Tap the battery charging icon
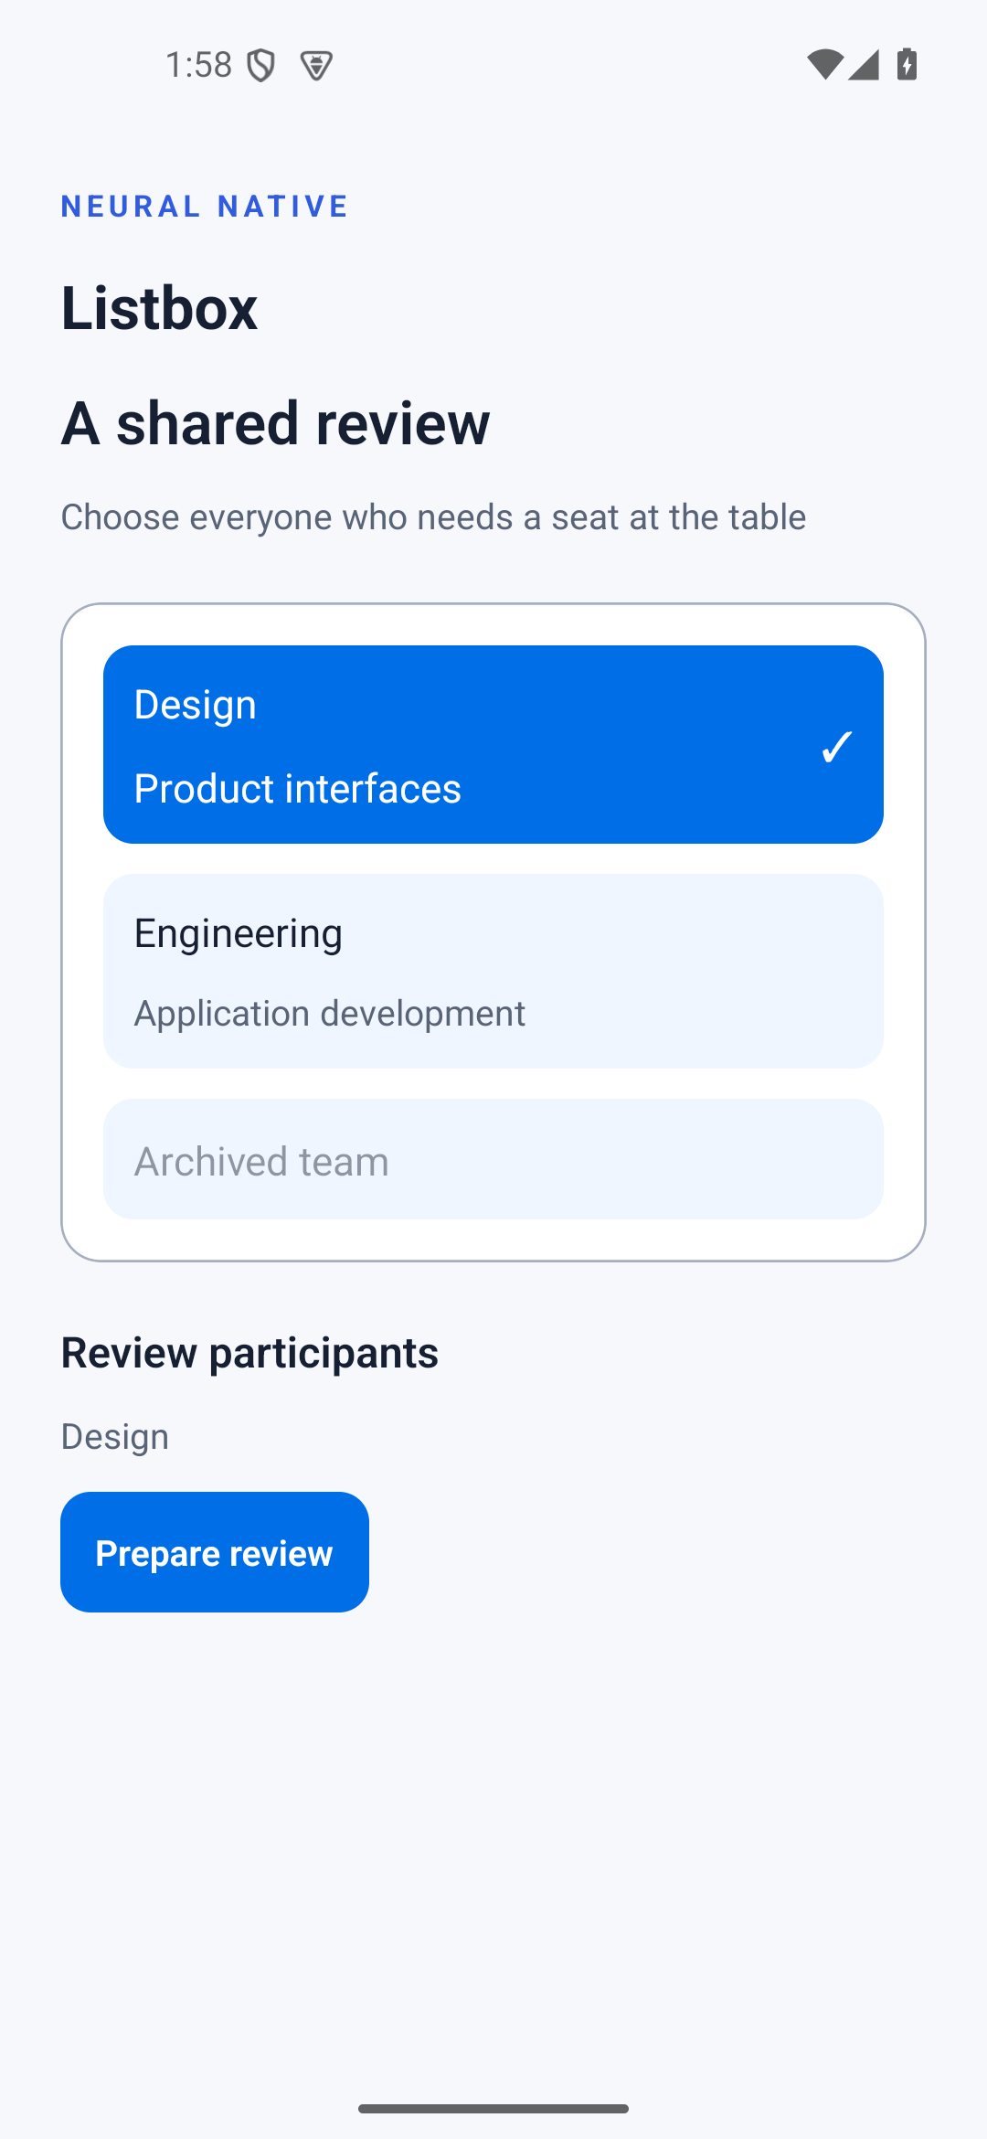Viewport: 987px width, 2139px height. 907,65
